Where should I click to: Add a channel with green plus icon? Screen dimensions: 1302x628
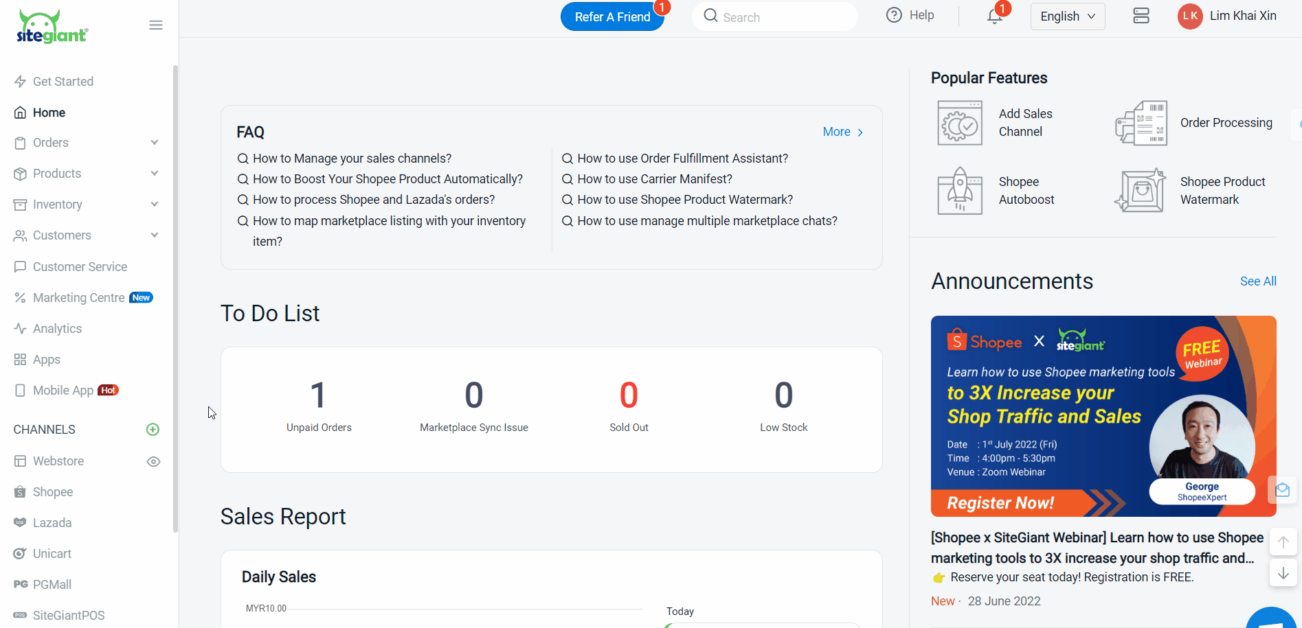point(153,430)
